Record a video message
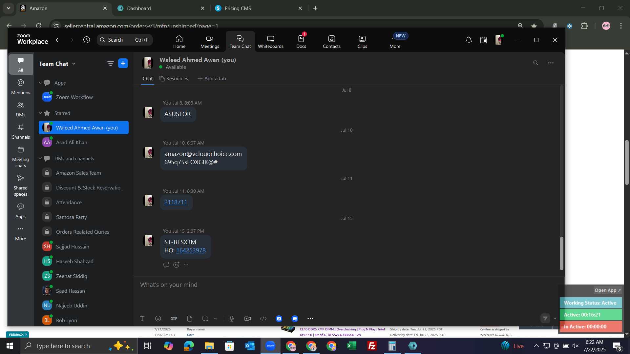The width and height of the screenshot is (630, 354). (x=247, y=319)
